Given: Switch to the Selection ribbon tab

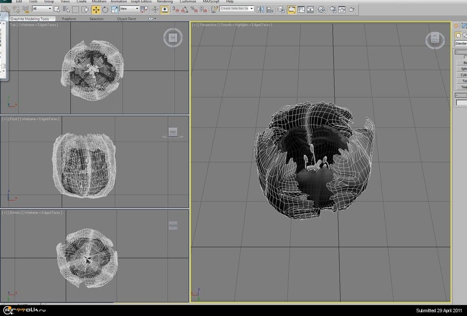Looking at the screenshot, I should click(x=97, y=19).
